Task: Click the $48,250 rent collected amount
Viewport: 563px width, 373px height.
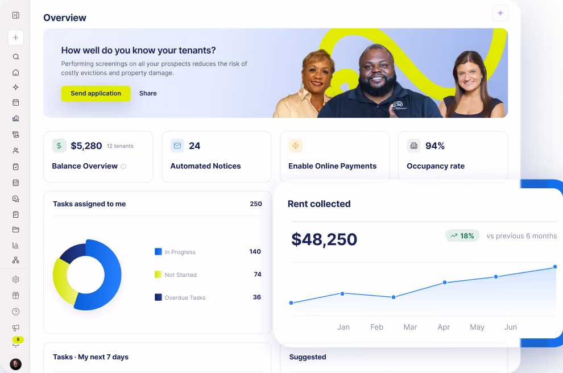Action: tap(324, 239)
